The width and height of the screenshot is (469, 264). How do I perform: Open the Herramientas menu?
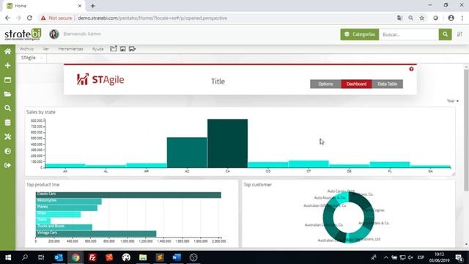point(70,49)
